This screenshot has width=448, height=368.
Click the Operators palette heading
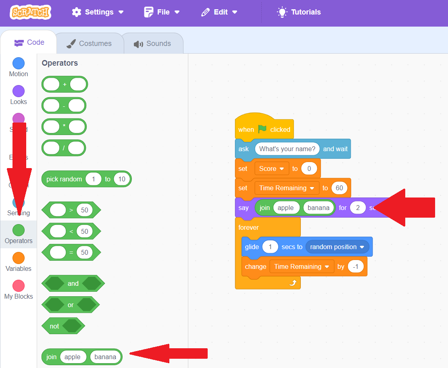[x=60, y=63]
